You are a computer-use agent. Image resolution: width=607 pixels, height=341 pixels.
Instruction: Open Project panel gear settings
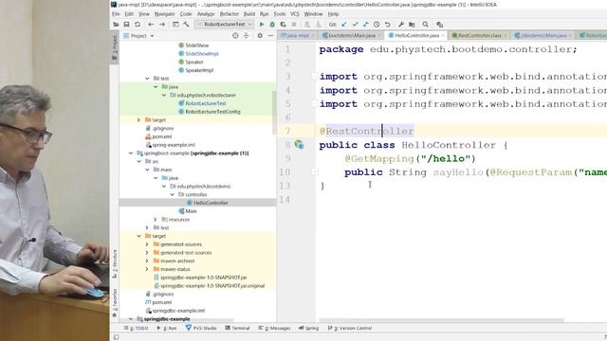click(x=260, y=36)
